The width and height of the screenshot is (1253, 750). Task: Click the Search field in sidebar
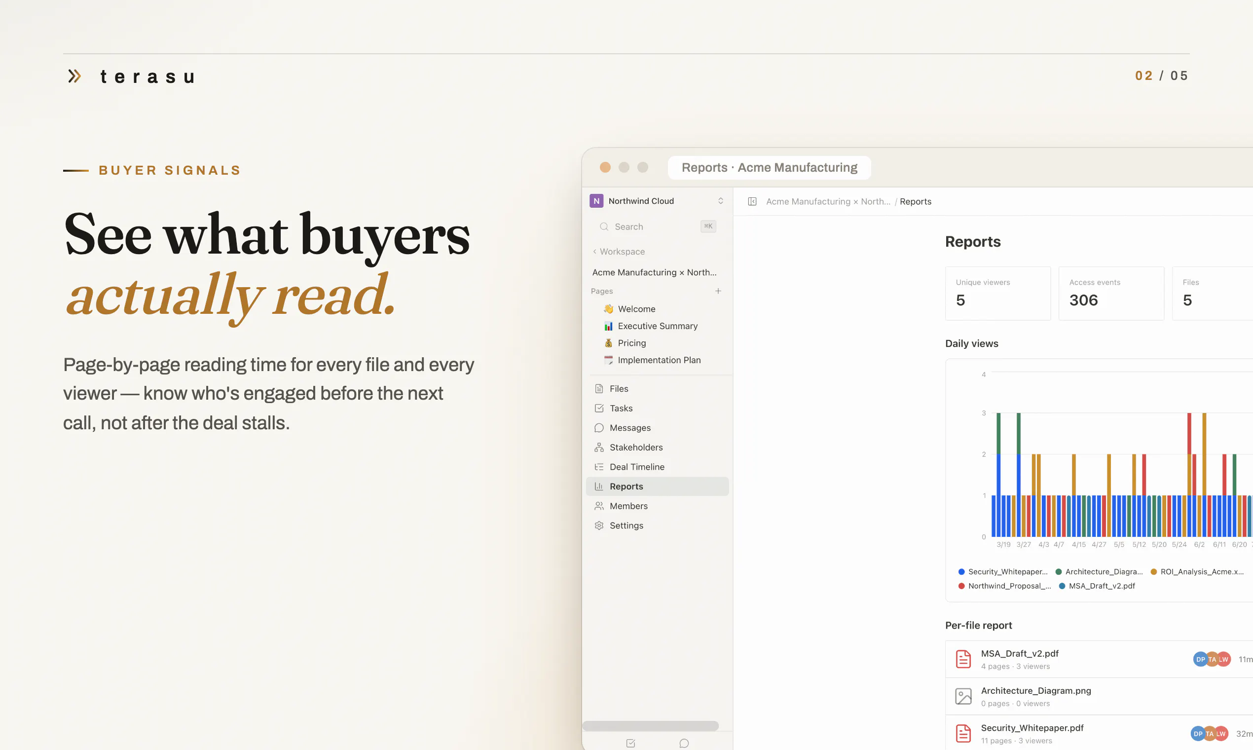[657, 226]
